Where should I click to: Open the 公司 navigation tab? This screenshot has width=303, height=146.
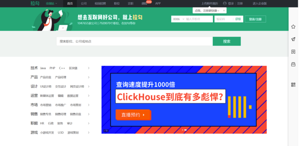84,3
